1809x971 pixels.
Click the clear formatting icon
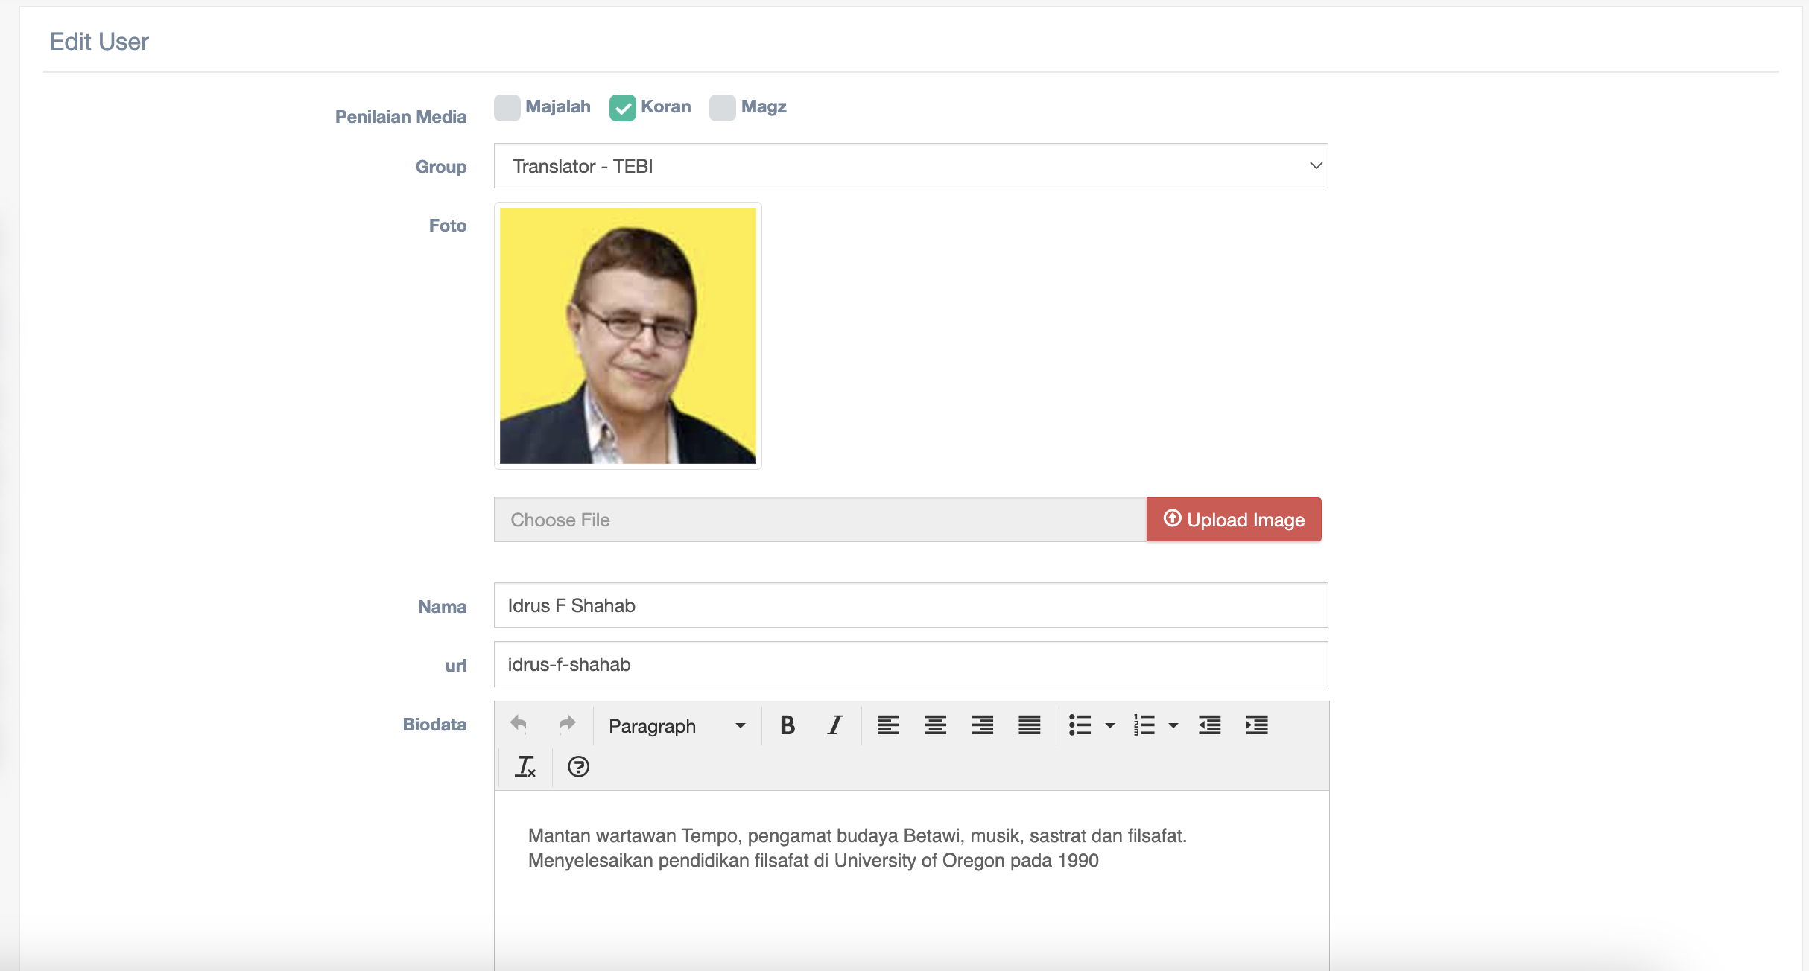[x=525, y=766]
